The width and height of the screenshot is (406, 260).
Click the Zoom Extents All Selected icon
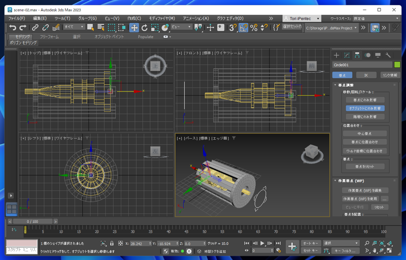coord(389,243)
